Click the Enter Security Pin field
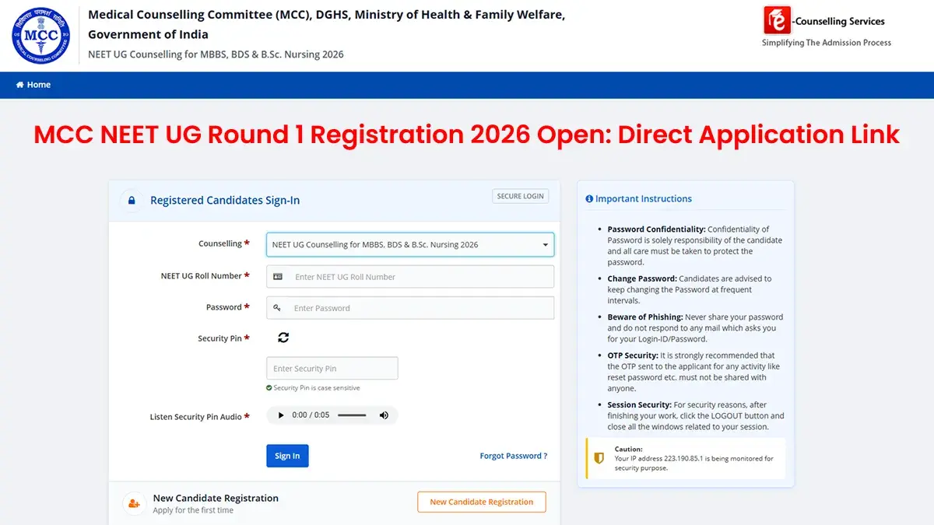The height and width of the screenshot is (525, 934). (x=332, y=369)
